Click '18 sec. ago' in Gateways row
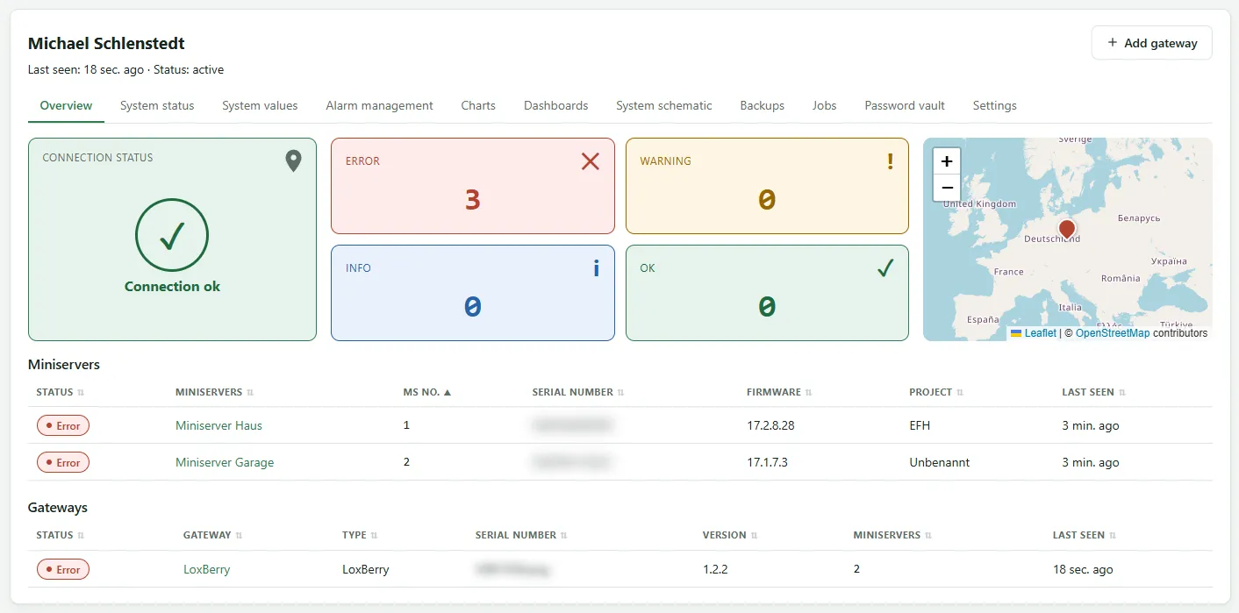Viewport: 1239px width, 613px height. (1083, 569)
